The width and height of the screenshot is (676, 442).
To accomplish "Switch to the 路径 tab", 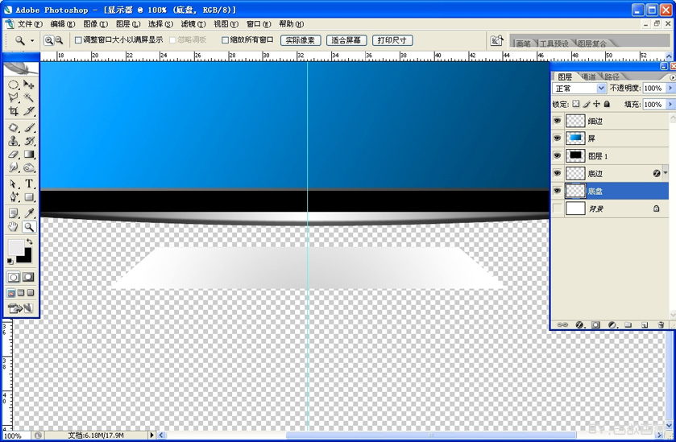I will pos(612,76).
